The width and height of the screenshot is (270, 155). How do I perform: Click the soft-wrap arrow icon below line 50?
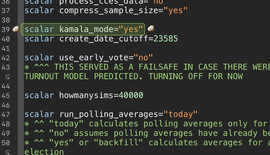click(x=8, y=152)
